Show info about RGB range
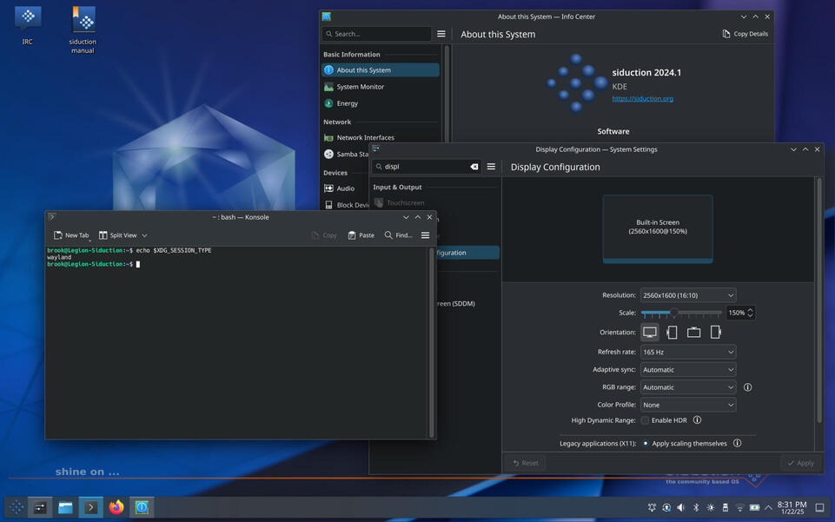The image size is (835, 522). tap(747, 387)
